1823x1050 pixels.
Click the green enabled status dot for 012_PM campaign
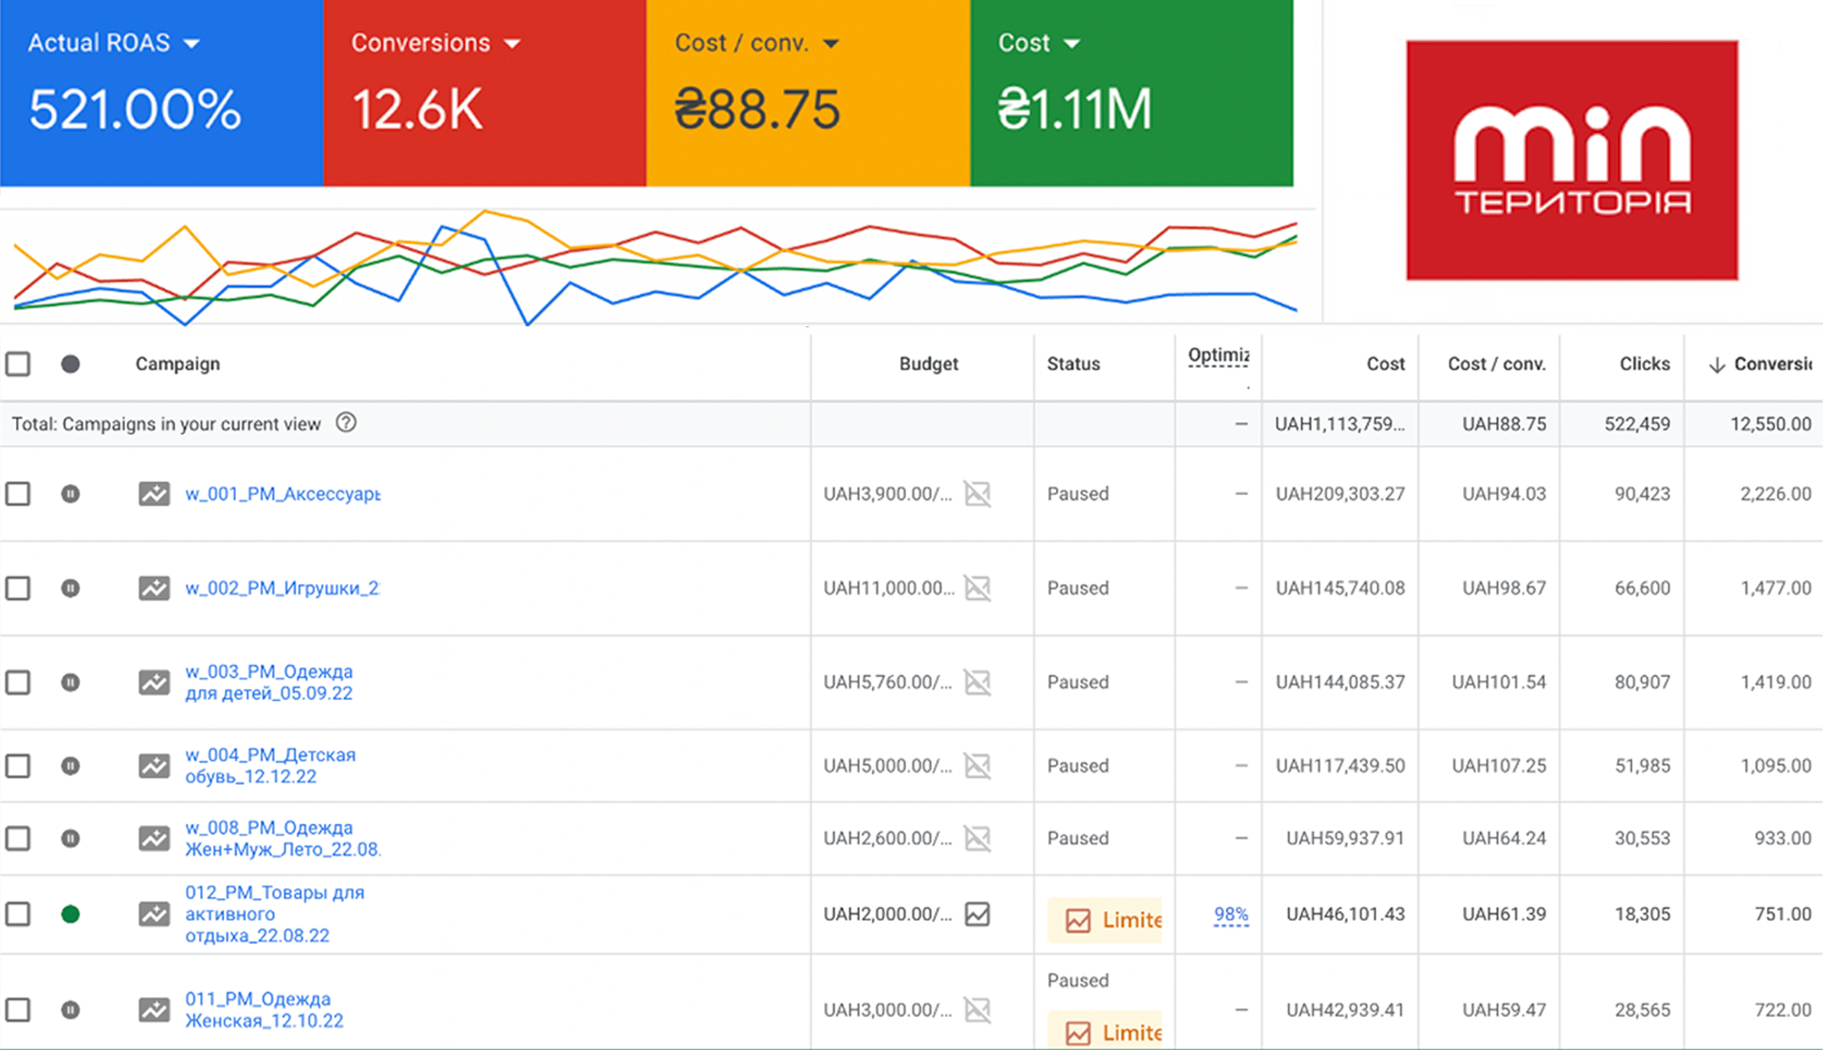pos(70,914)
